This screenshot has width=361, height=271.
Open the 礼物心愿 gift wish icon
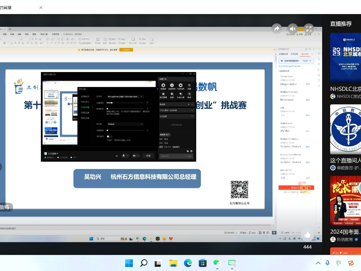click(180, 95)
